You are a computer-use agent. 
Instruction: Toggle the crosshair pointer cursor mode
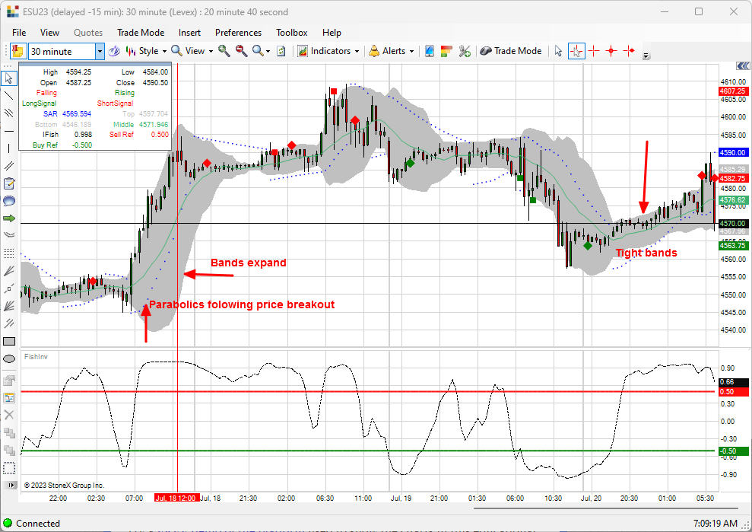(x=576, y=51)
